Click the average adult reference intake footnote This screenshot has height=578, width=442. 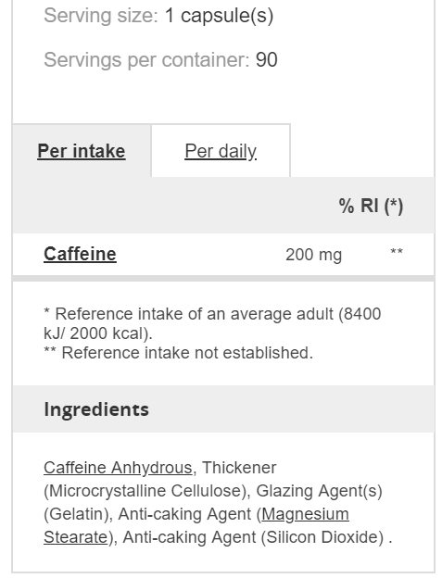pos(212,323)
